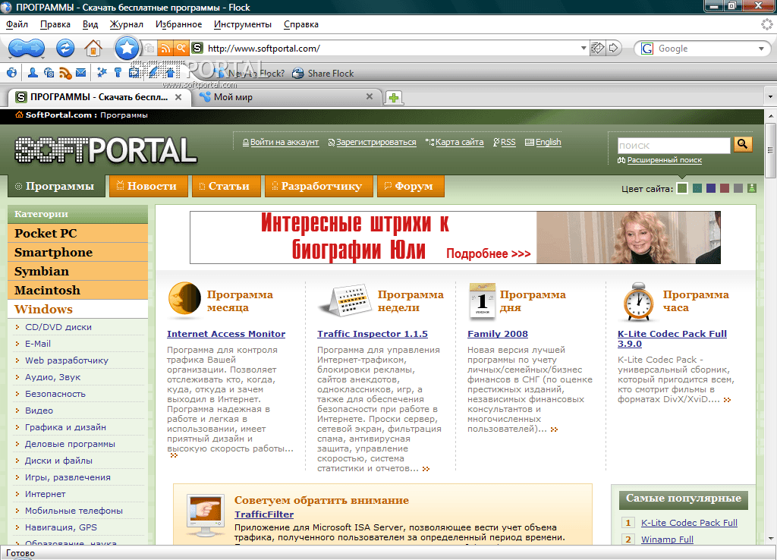The image size is (777, 560).
Task: Select the red site color swatch
Action: [725, 188]
